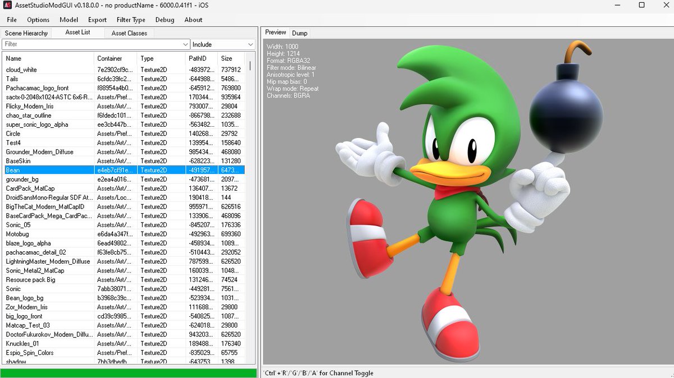674x378 pixels.
Task: Open the Debug menu
Action: pos(165,20)
